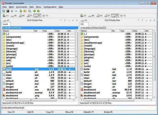Image resolution: width=158 pixels, height=115 pixels.
Task: Click the green up-arrow toolbar icon
Action: [21, 11]
